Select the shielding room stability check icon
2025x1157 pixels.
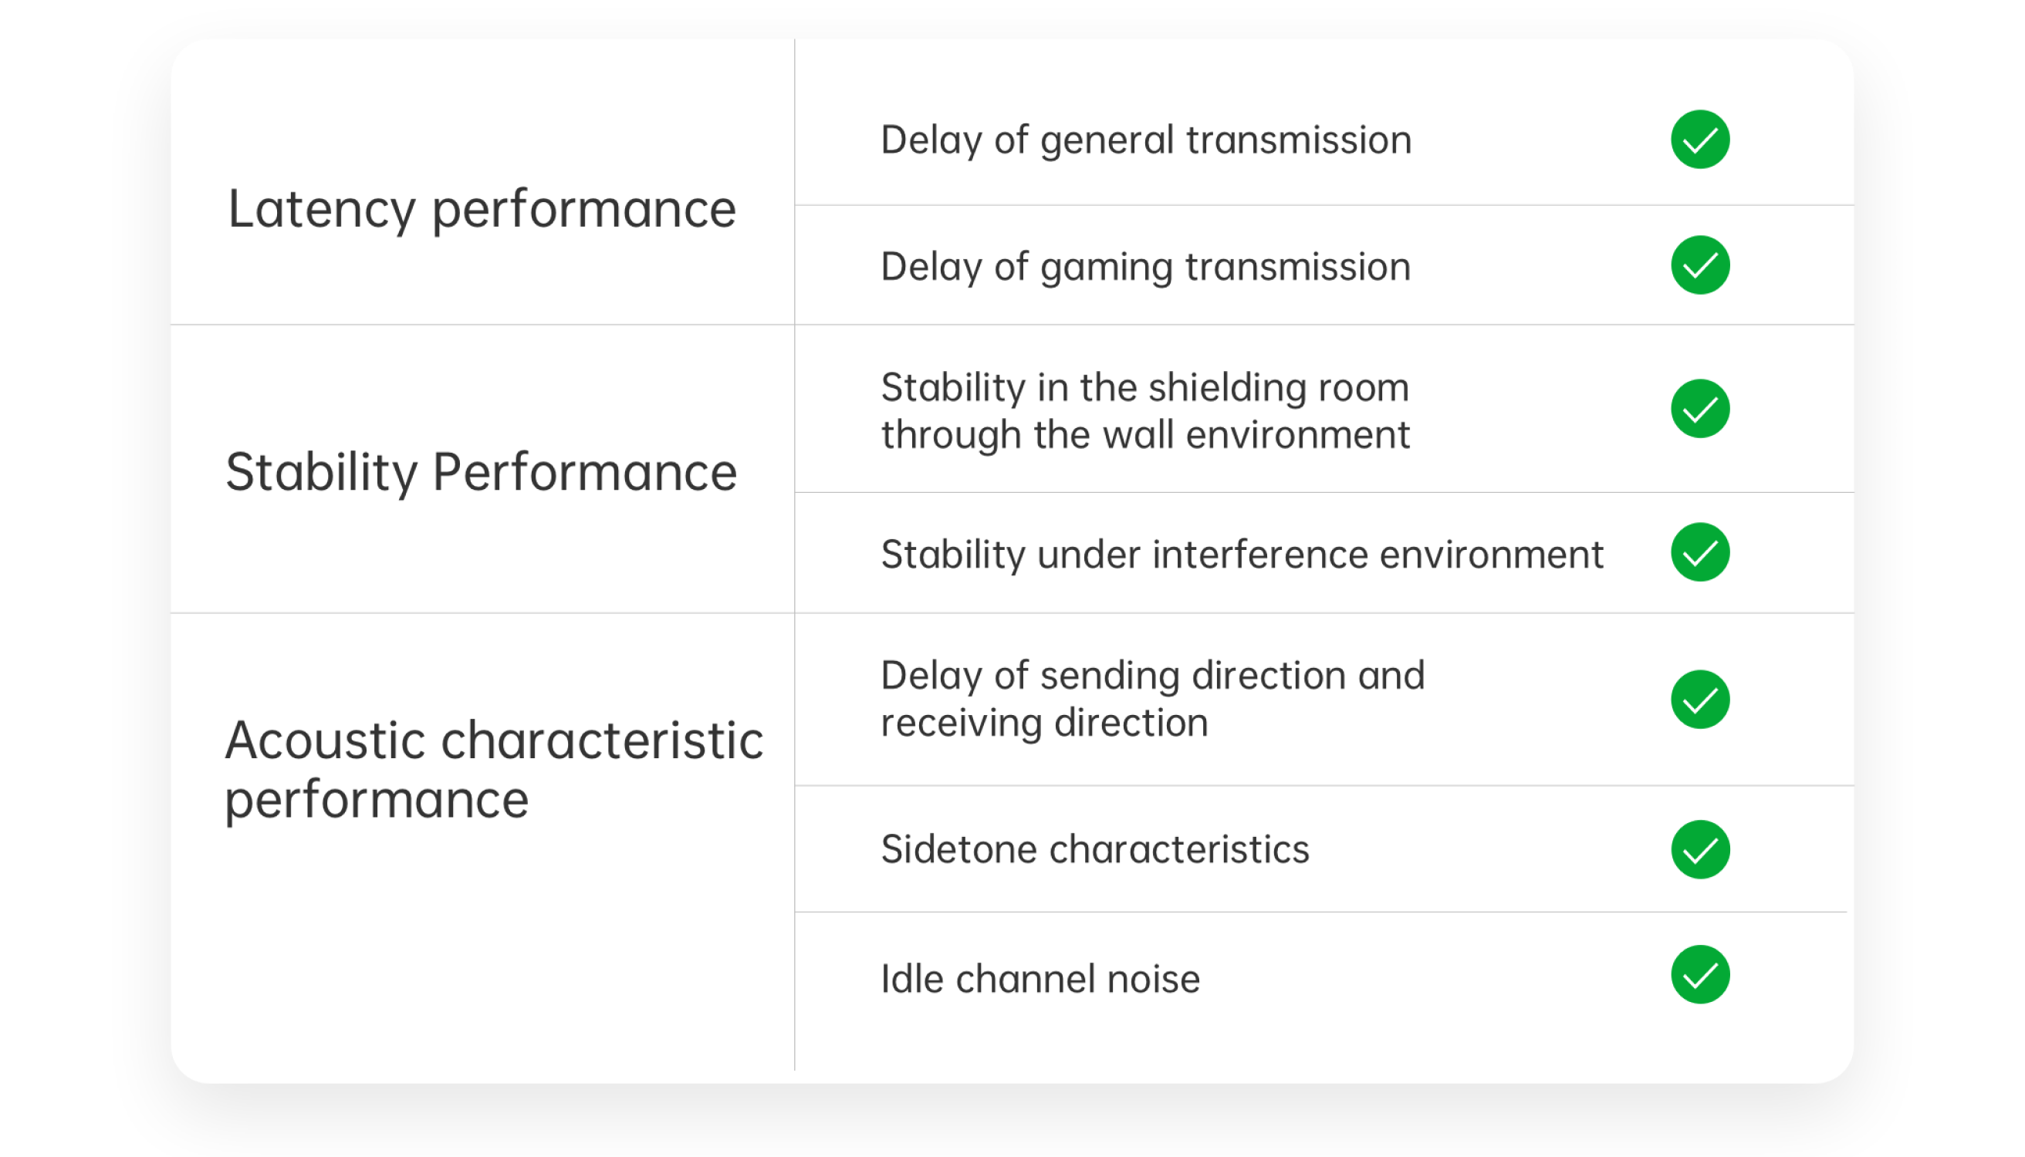1700,409
